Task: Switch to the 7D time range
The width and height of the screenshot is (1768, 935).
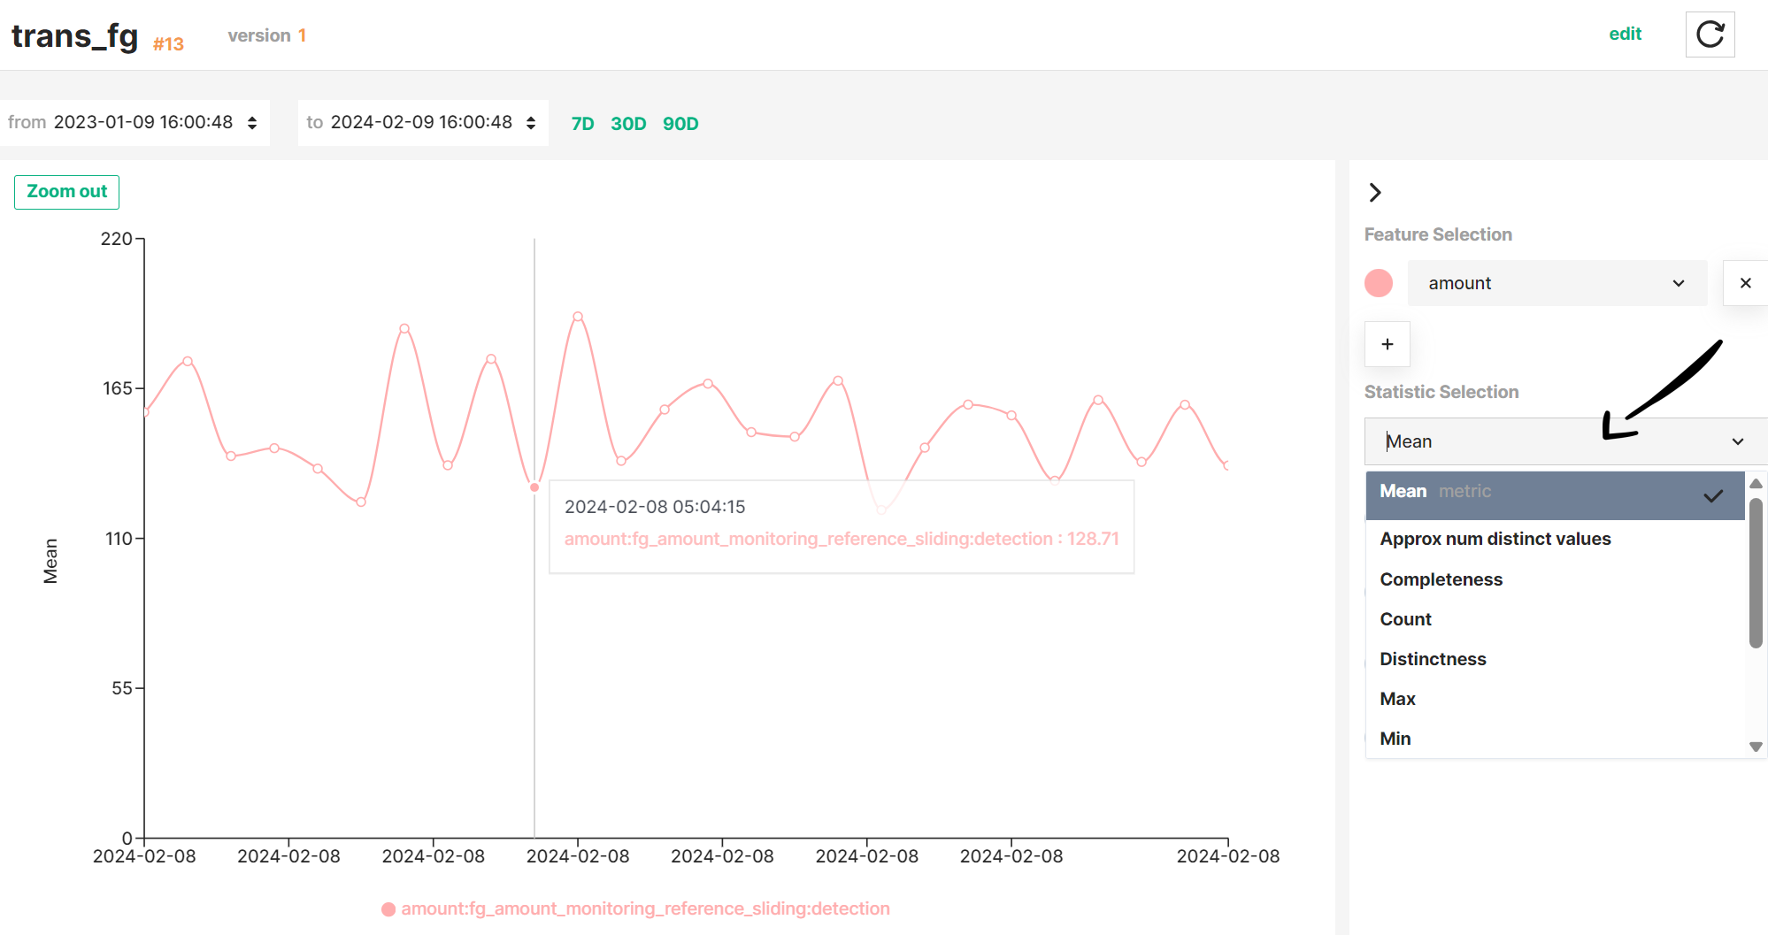Action: (x=583, y=123)
